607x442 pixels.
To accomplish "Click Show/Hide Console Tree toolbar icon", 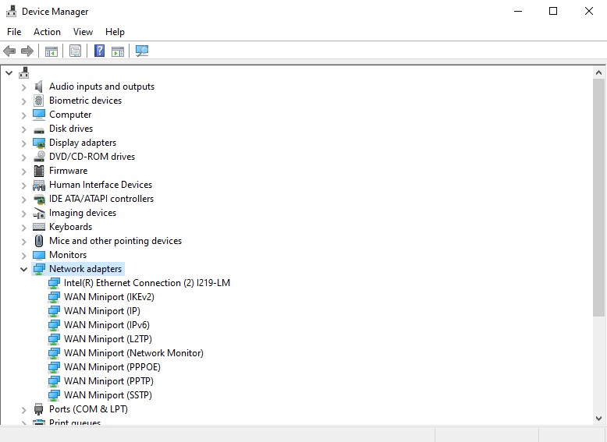I will [51, 51].
